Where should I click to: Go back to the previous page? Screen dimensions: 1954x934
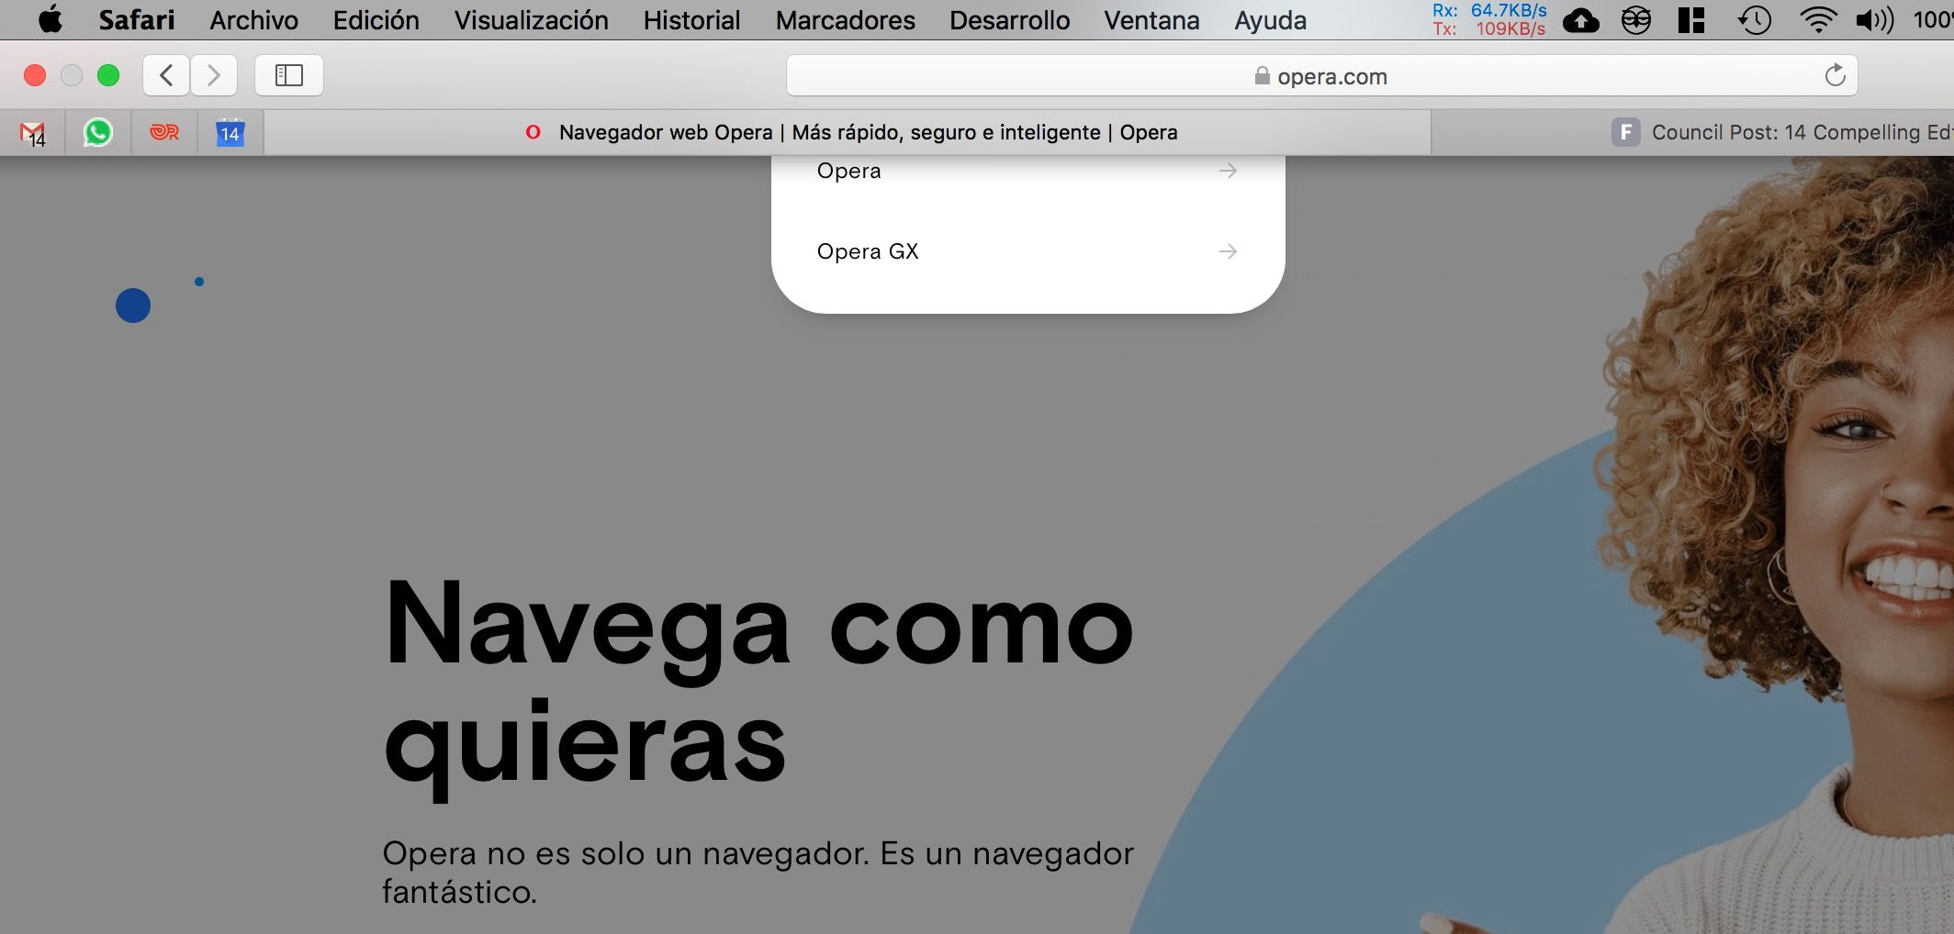click(x=166, y=75)
